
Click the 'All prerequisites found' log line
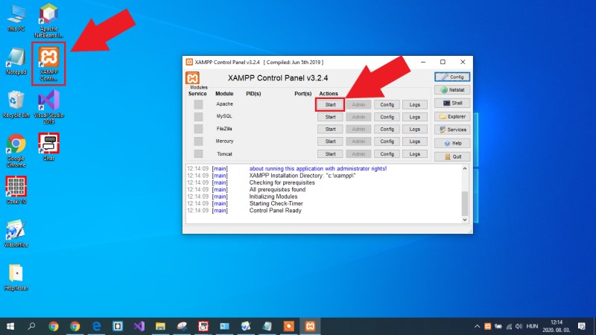coord(277,190)
